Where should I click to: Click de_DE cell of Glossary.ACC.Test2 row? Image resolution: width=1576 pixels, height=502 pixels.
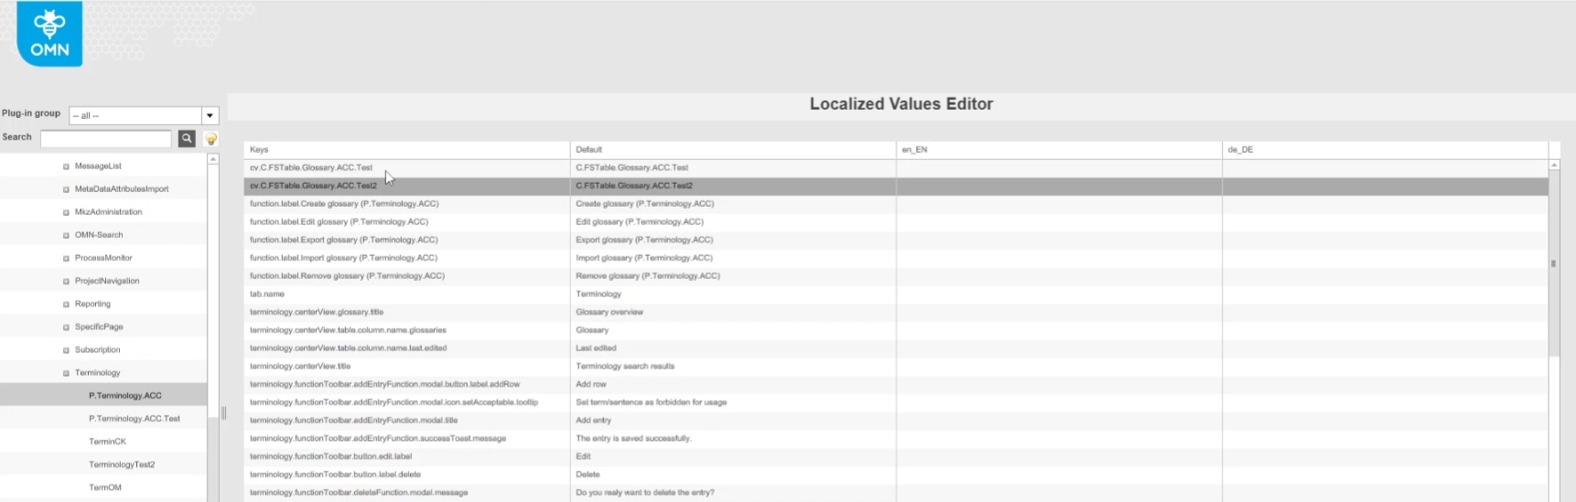[1385, 186]
